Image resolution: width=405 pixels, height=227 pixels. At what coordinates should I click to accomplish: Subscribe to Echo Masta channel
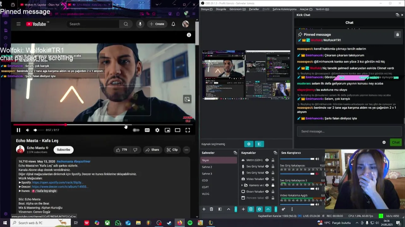(63, 150)
